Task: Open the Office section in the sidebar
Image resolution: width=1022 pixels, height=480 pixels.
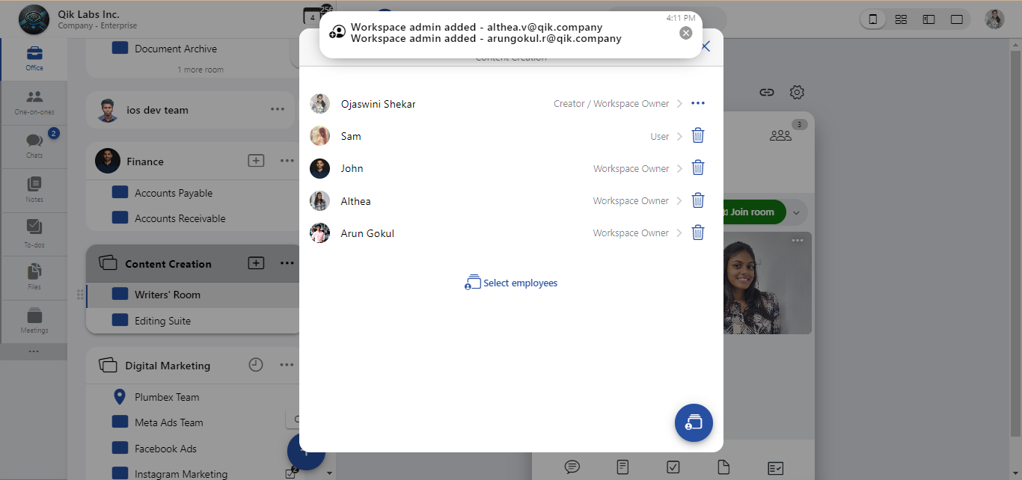Action: click(x=34, y=58)
